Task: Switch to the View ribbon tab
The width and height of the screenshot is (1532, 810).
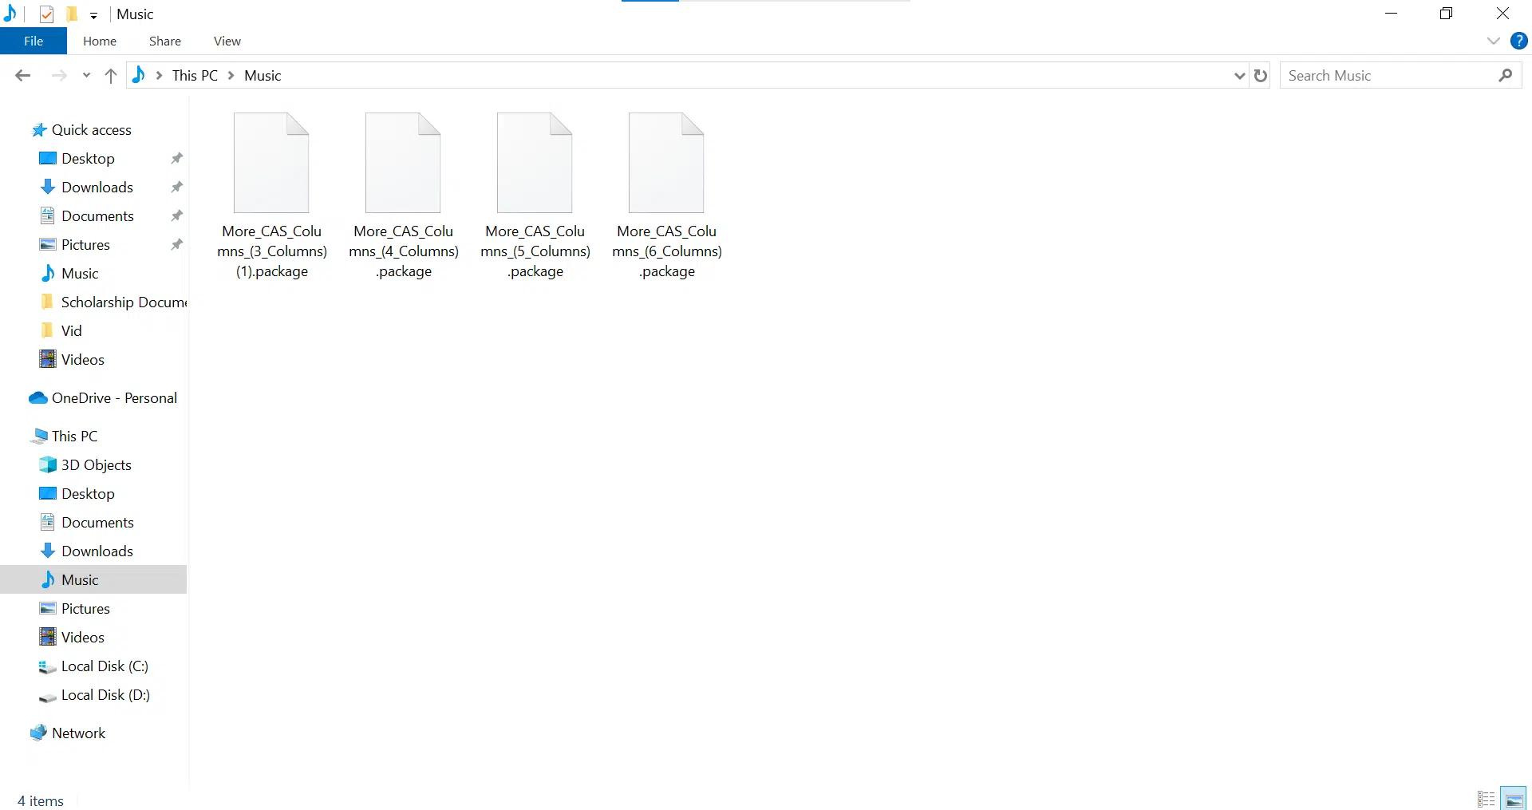Action: pyautogui.click(x=227, y=41)
